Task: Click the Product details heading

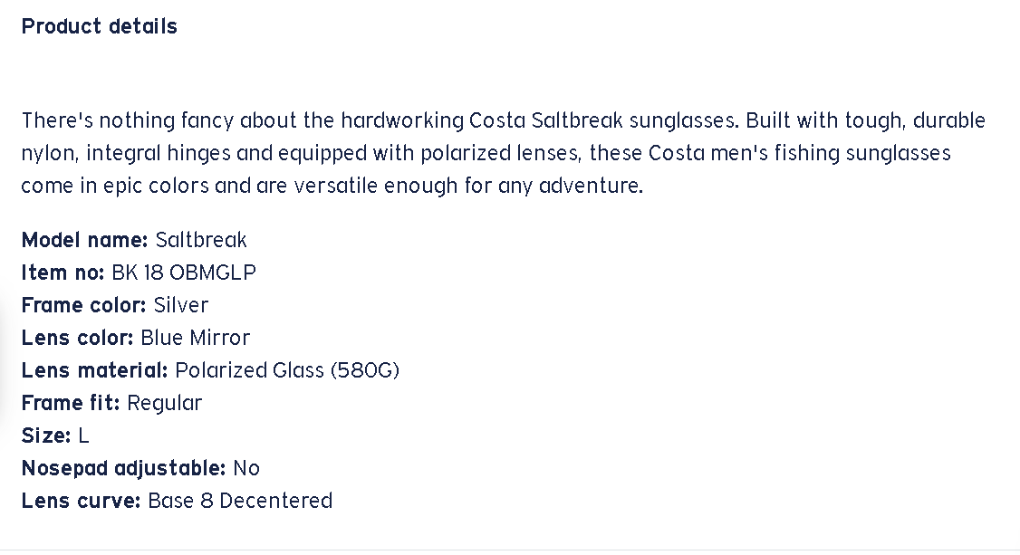Action: tap(100, 26)
